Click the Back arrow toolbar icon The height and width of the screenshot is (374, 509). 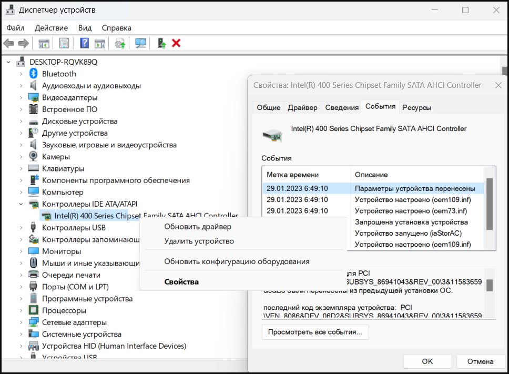tap(9, 43)
